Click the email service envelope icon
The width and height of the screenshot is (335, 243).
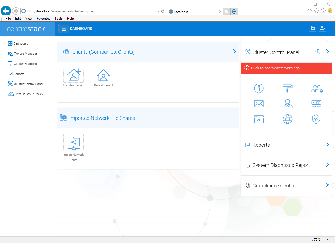[258, 104]
